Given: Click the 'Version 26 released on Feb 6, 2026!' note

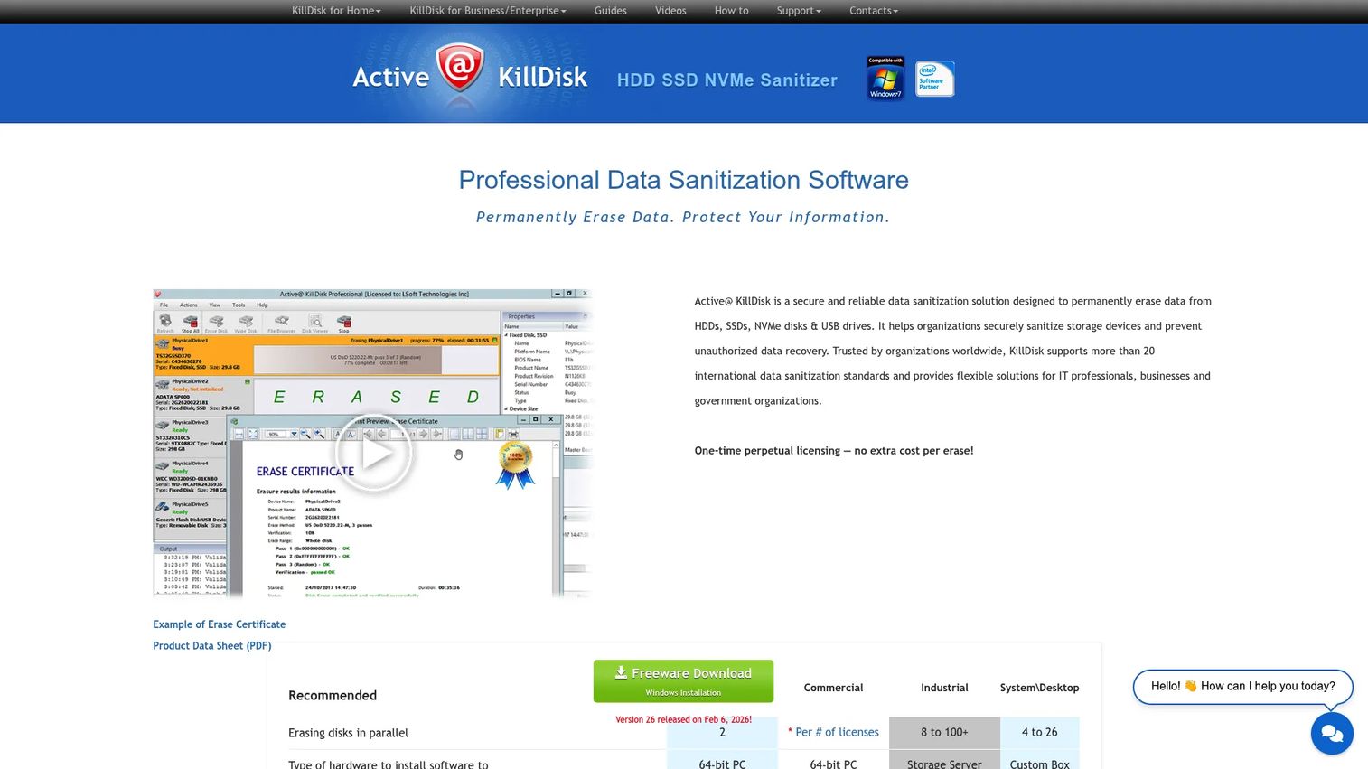Looking at the screenshot, I should point(684,720).
